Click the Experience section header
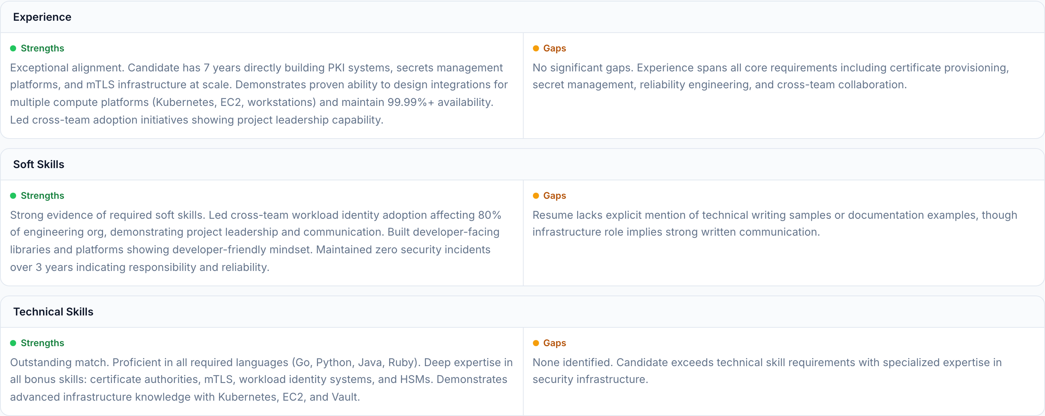Screen dimensions: 1045x416 42,17
